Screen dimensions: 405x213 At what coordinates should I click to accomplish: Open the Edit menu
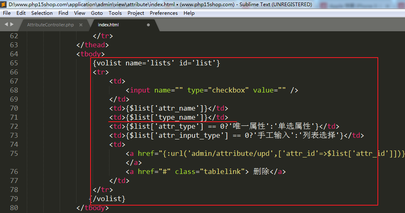[x=21, y=13]
